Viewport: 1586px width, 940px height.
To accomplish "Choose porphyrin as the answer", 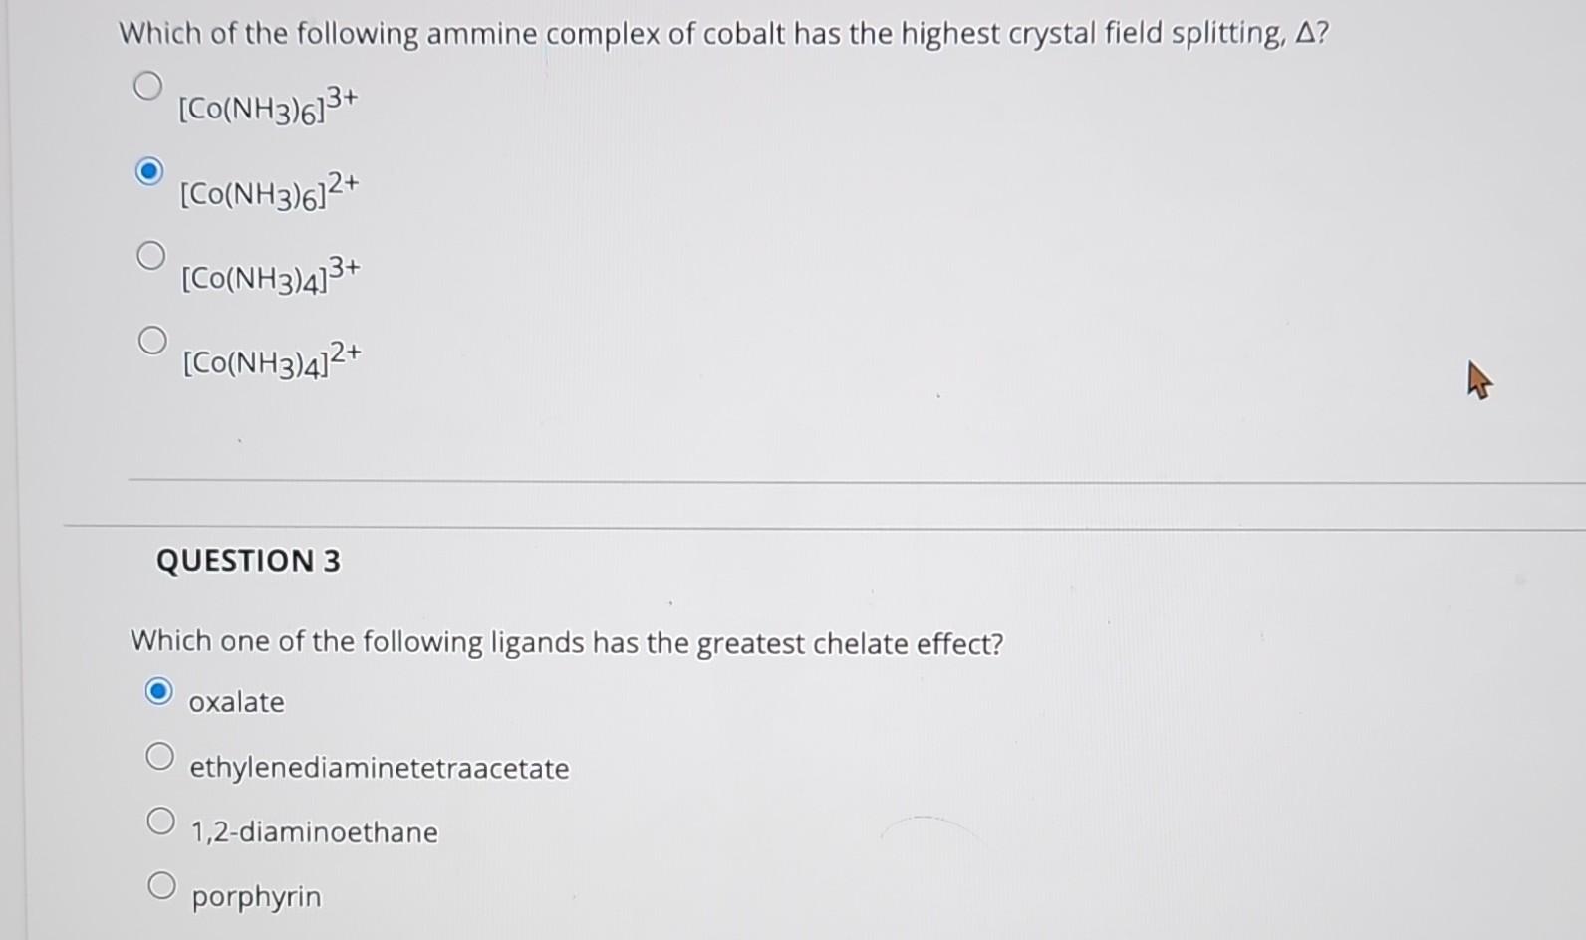I will pyautogui.click(x=161, y=882).
